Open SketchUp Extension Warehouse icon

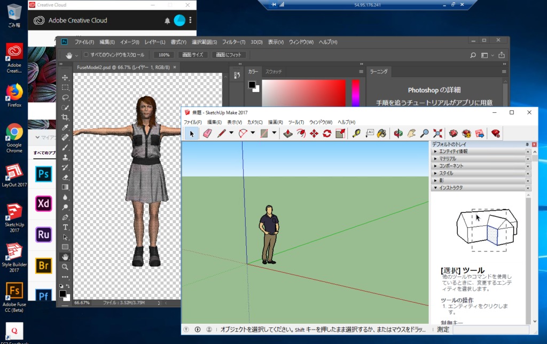[466, 133]
